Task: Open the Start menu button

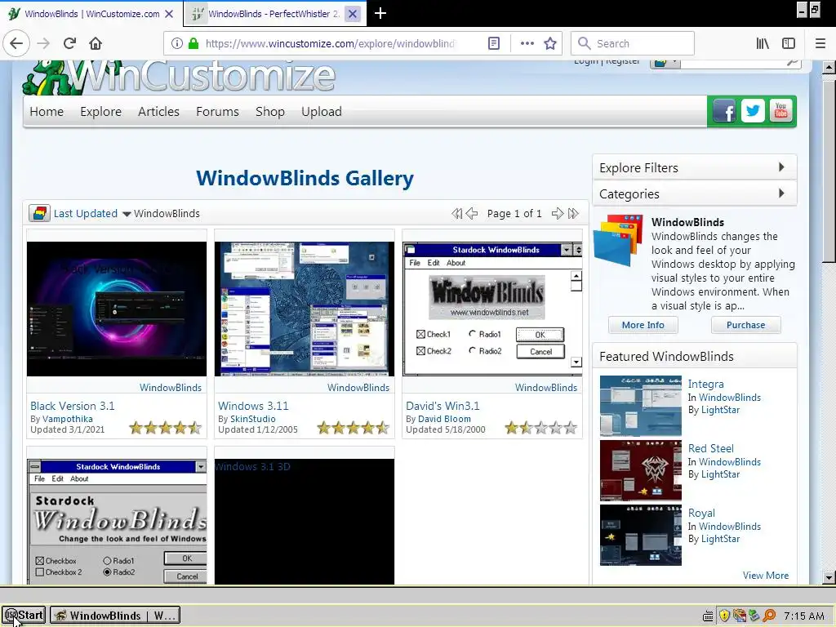Action: [x=24, y=616]
